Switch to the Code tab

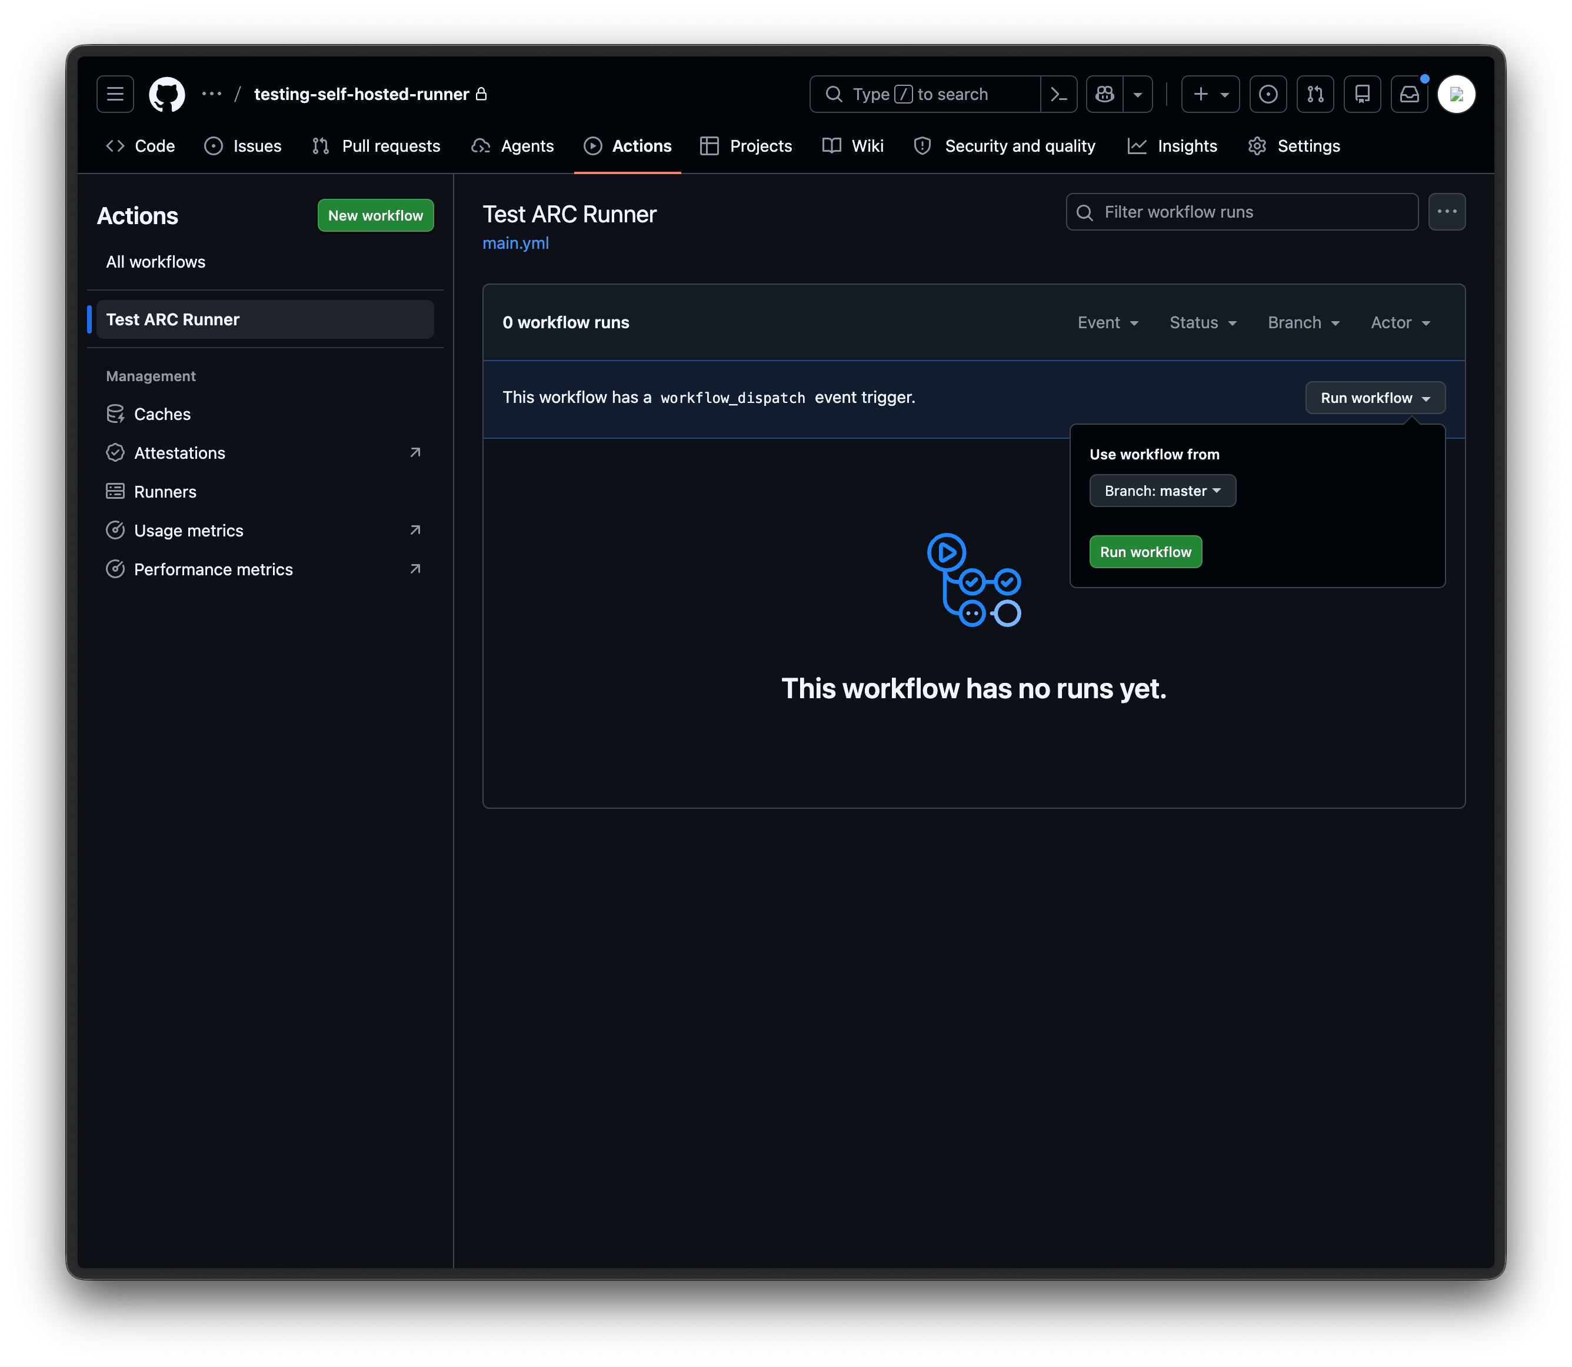(x=141, y=146)
